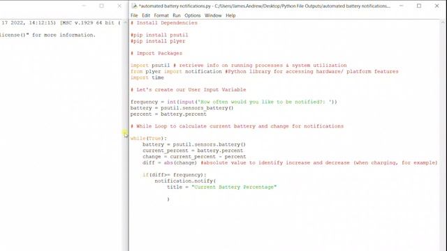Image resolution: width=447 pixels, height=251 pixels.
Task: Click the '[MSC v.1929 64 bit' text in shell
Action: click(x=87, y=23)
